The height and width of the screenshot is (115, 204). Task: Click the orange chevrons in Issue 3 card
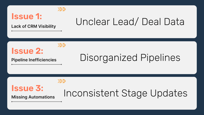pos(62,81)
